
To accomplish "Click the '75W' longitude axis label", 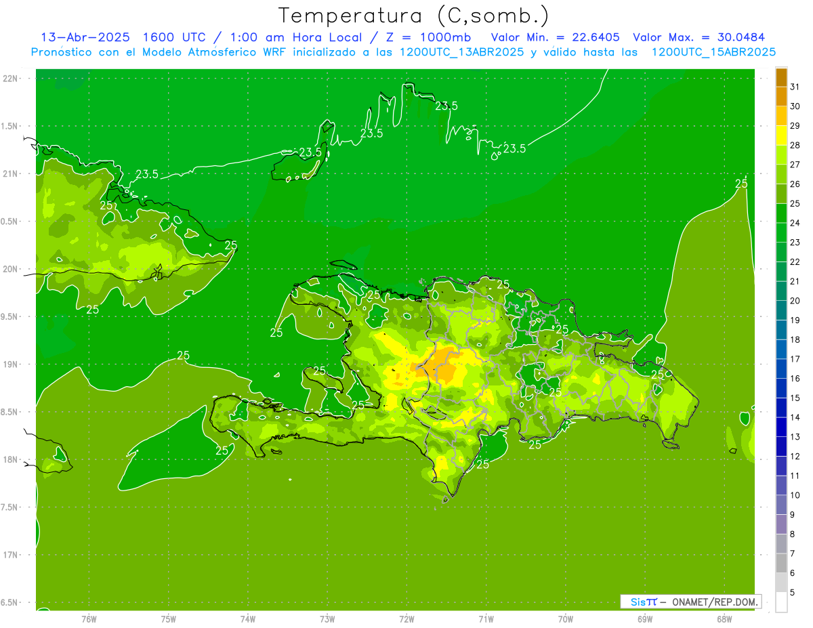I will (169, 619).
